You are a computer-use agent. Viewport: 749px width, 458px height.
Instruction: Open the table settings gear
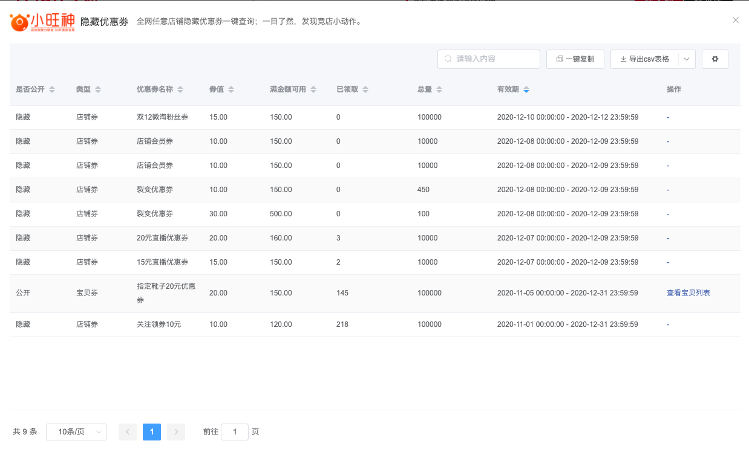click(715, 59)
